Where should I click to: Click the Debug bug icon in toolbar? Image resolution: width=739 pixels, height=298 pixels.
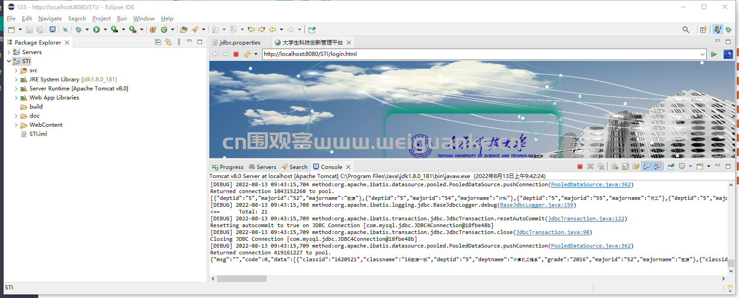[79, 30]
